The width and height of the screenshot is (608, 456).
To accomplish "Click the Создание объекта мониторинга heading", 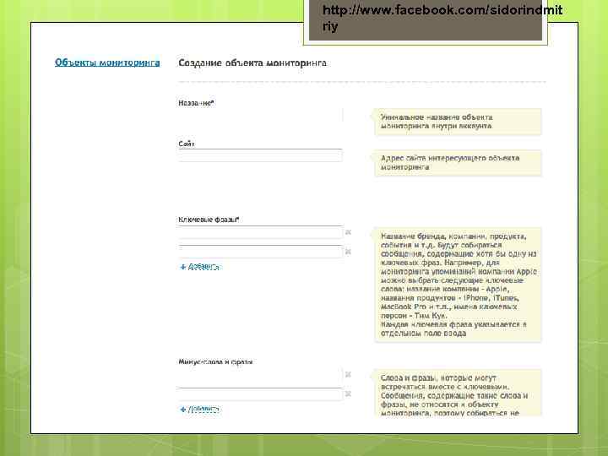I will tap(252, 62).
